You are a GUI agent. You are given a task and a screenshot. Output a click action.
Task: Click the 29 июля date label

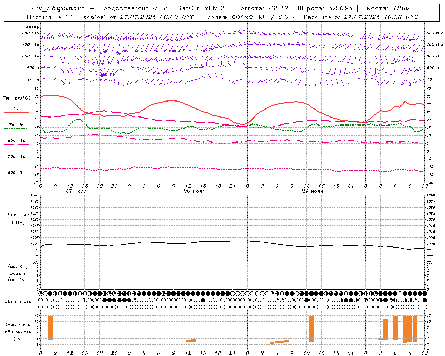(x=313, y=191)
